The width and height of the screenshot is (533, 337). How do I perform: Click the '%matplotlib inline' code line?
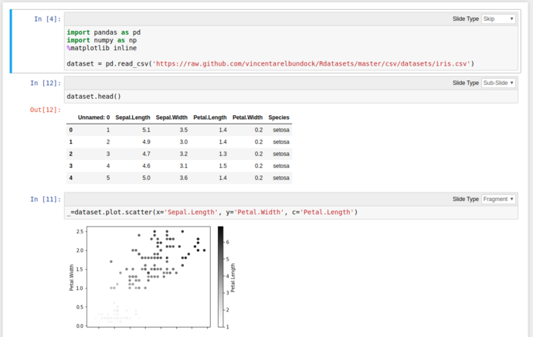pos(102,48)
